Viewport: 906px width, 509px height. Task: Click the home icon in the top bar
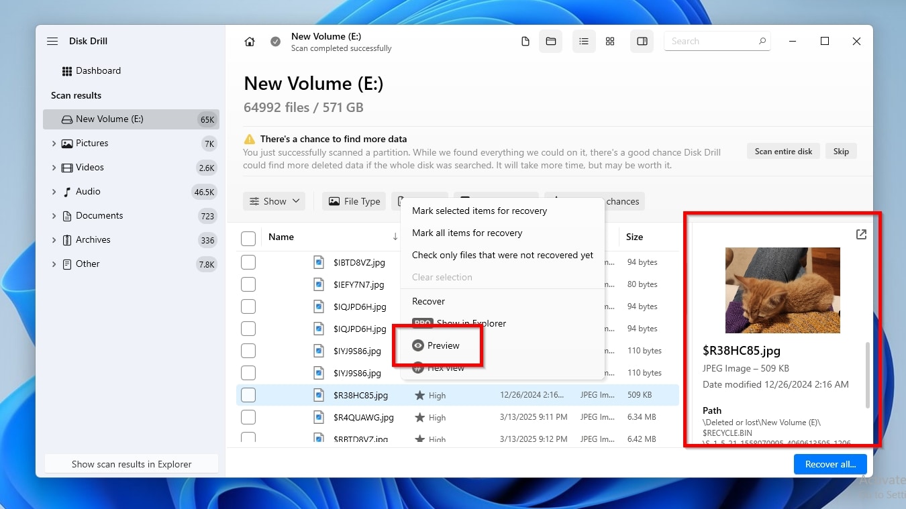click(250, 42)
